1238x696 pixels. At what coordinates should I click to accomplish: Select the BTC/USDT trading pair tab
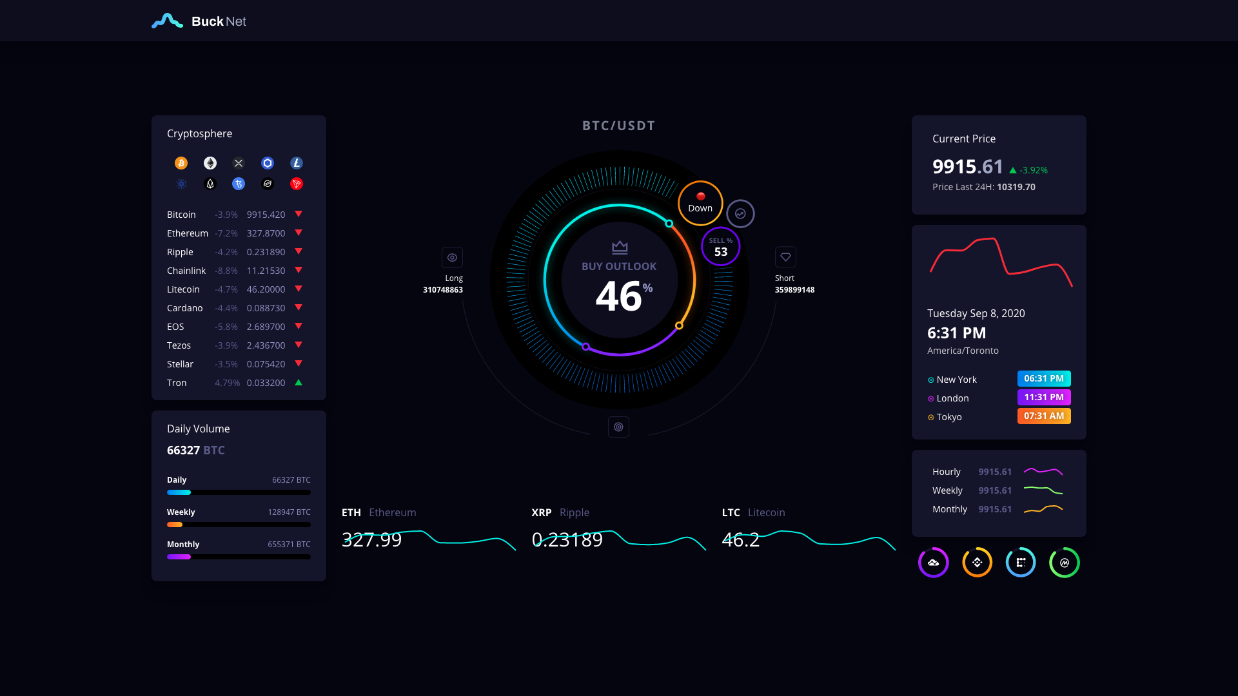coord(618,126)
